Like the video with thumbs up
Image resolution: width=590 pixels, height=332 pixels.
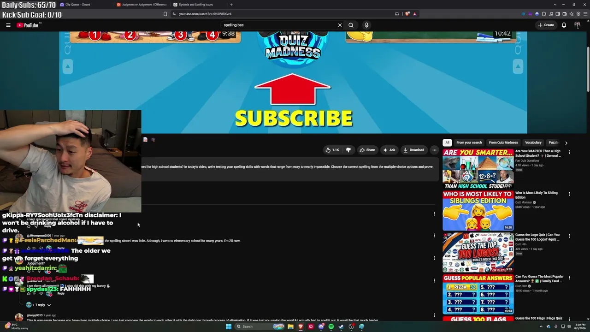click(x=332, y=150)
